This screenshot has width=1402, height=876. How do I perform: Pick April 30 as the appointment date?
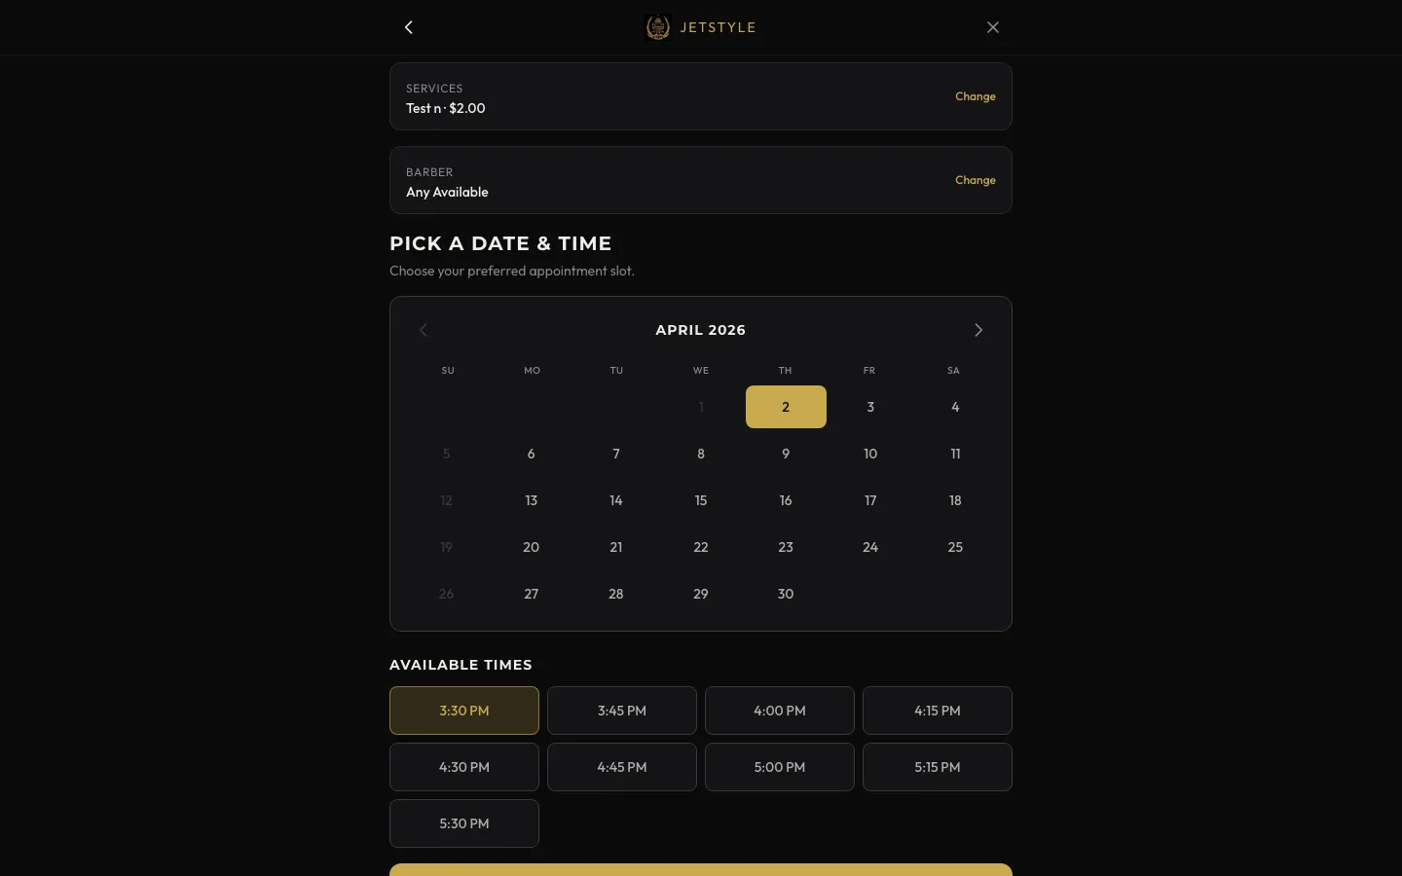coord(786,594)
